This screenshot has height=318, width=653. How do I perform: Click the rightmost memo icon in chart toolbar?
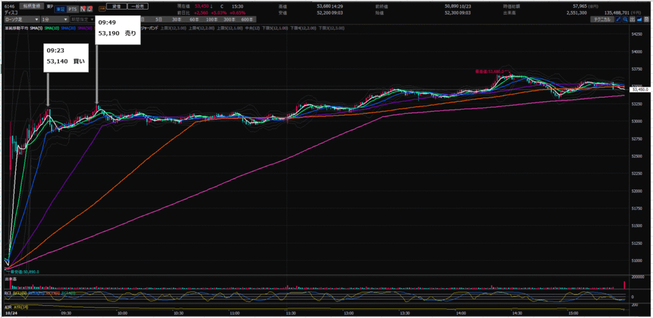coord(647,20)
